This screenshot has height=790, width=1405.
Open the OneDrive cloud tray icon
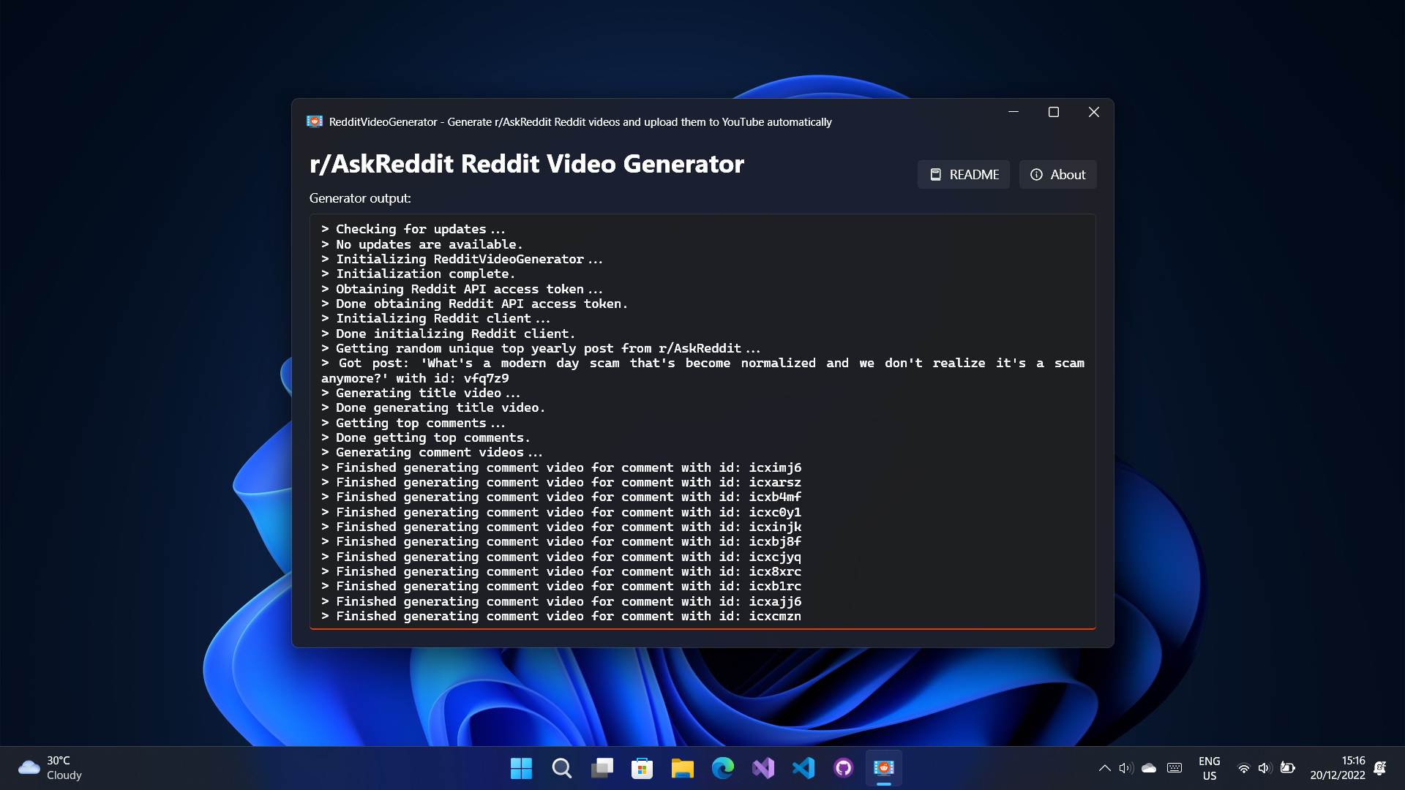coord(1150,768)
